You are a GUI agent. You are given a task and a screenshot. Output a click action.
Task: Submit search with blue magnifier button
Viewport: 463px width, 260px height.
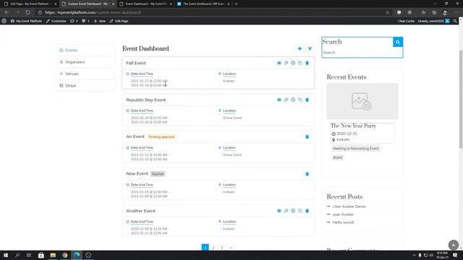point(398,42)
